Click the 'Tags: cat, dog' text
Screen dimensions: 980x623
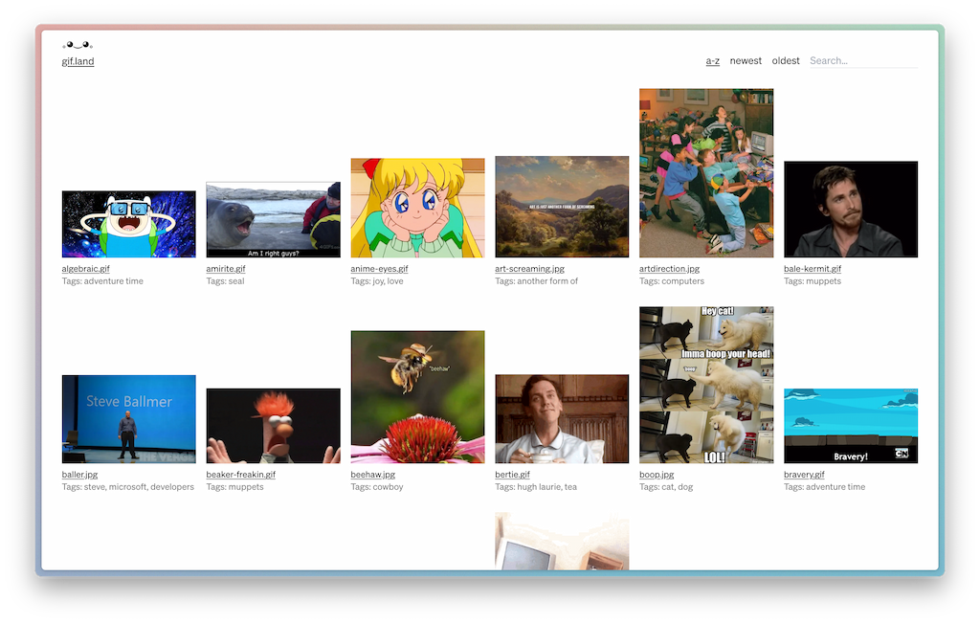666,487
